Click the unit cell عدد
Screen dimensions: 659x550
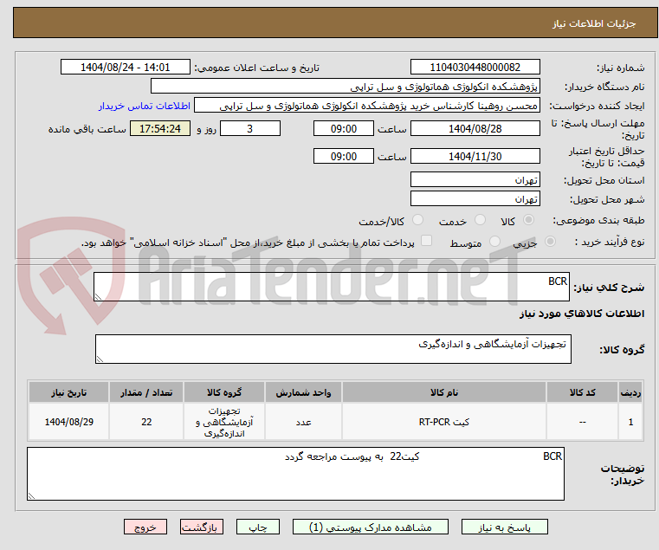pos(303,422)
